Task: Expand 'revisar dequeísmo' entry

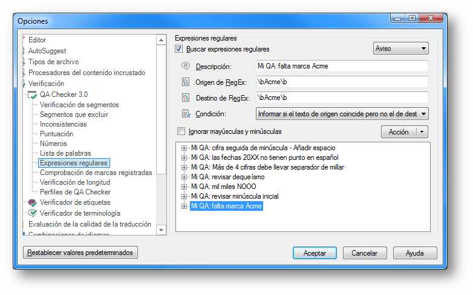Action: pos(184,177)
